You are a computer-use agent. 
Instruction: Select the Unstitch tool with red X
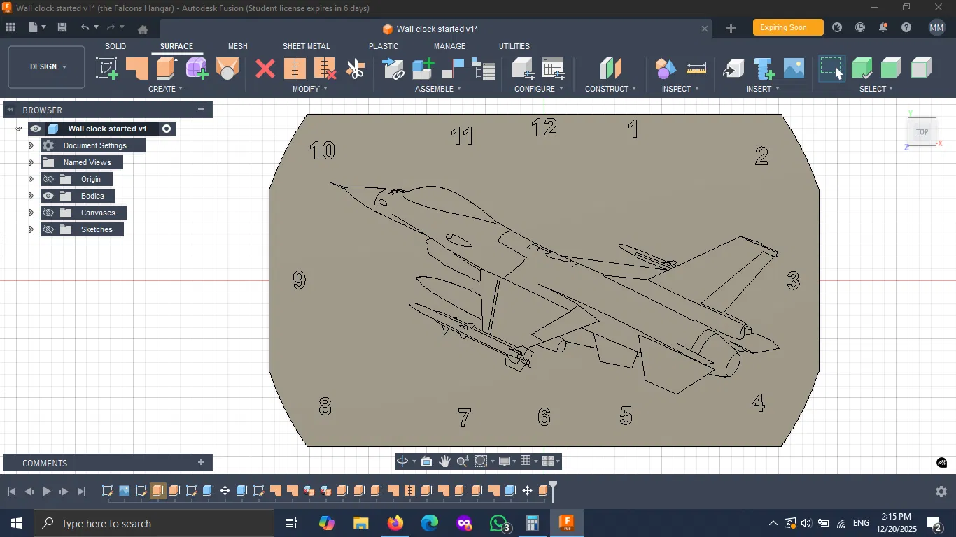point(325,69)
